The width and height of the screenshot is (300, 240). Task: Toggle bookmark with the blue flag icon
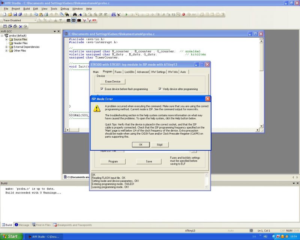coord(80,14)
